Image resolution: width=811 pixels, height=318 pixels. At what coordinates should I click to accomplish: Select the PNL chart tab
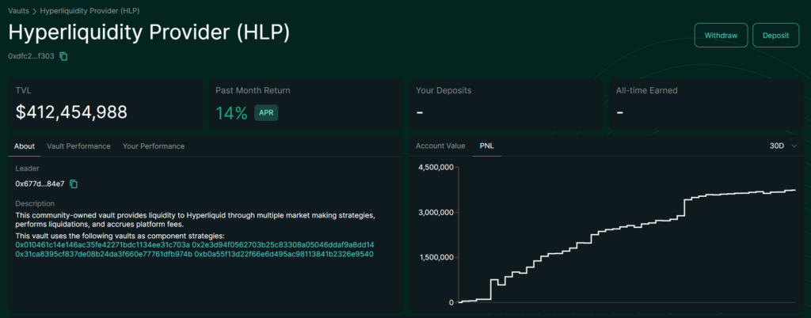(x=487, y=146)
